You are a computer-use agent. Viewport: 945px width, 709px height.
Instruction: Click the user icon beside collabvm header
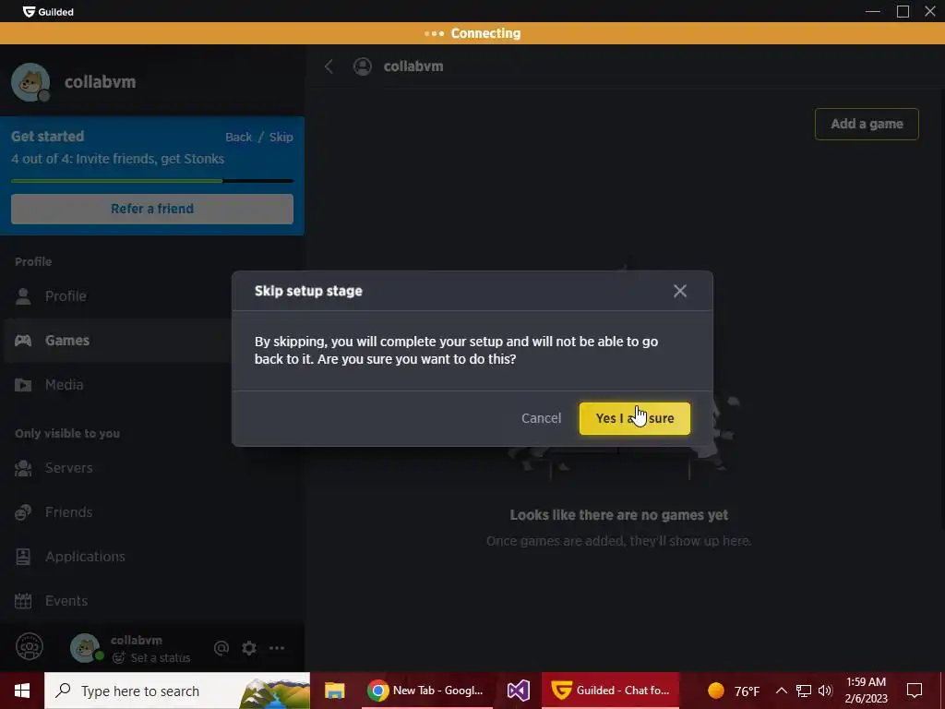pos(362,66)
